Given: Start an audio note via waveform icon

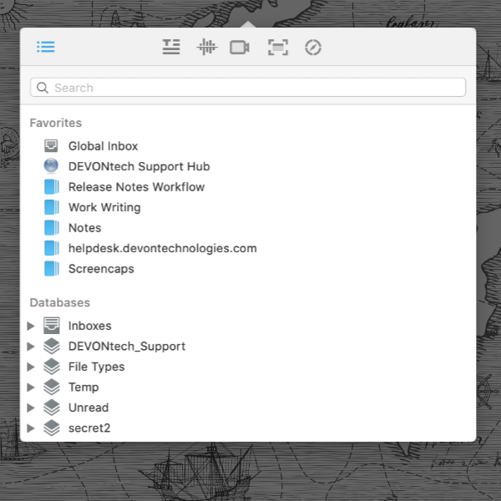Looking at the screenshot, I should click(x=207, y=47).
